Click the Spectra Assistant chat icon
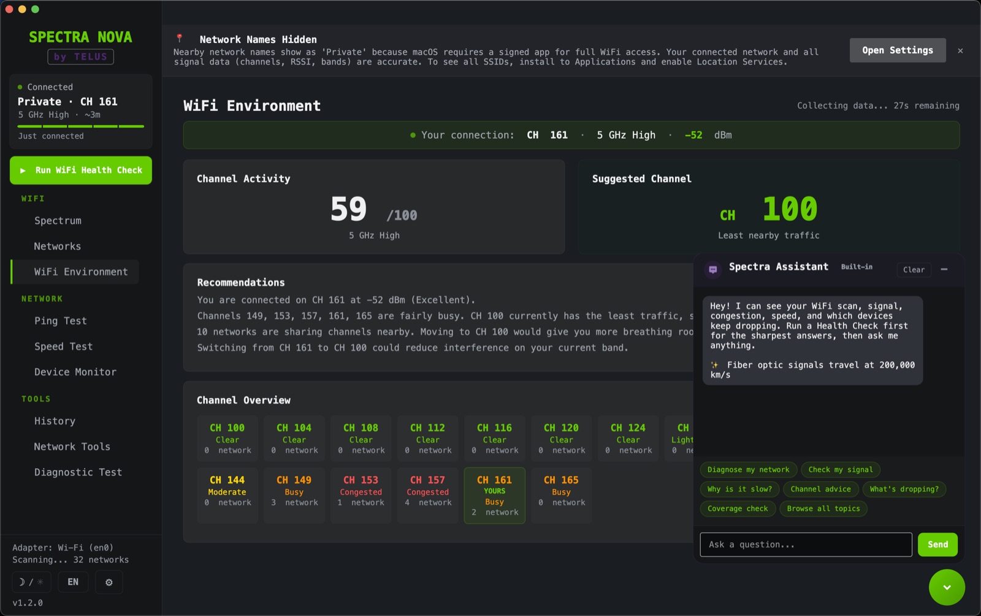981x616 pixels. [713, 269]
